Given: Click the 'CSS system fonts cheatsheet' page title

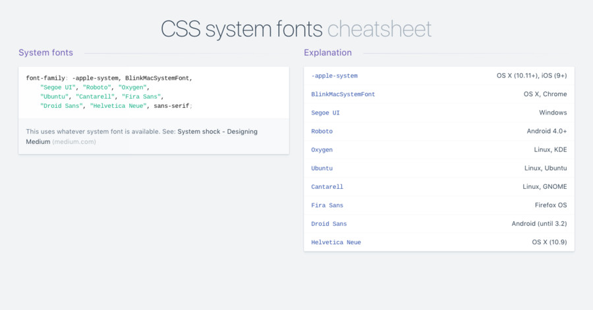Looking at the screenshot, I should (296, 29).
